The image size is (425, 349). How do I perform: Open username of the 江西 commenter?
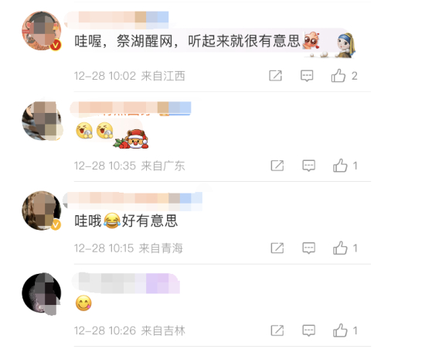tap(117, 20)
